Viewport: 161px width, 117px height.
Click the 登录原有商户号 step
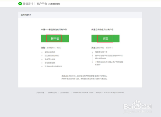coord(101,52)
